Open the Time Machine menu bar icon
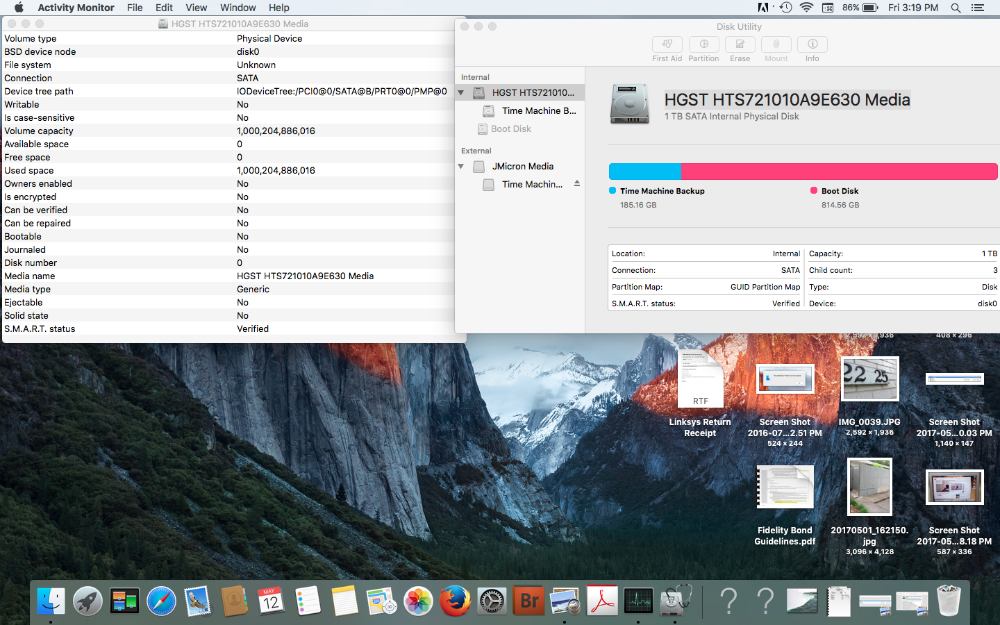1000x625 pixels. (786, 8)
